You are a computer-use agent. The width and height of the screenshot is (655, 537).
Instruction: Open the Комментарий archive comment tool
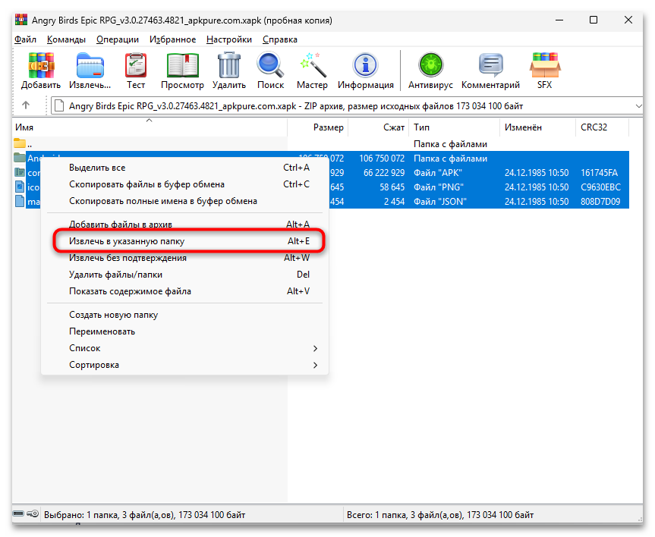click(490, 65)
